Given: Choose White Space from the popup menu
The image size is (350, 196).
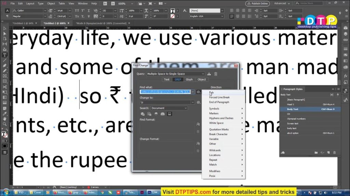Looking at the screenshot, I should (216, 123).
